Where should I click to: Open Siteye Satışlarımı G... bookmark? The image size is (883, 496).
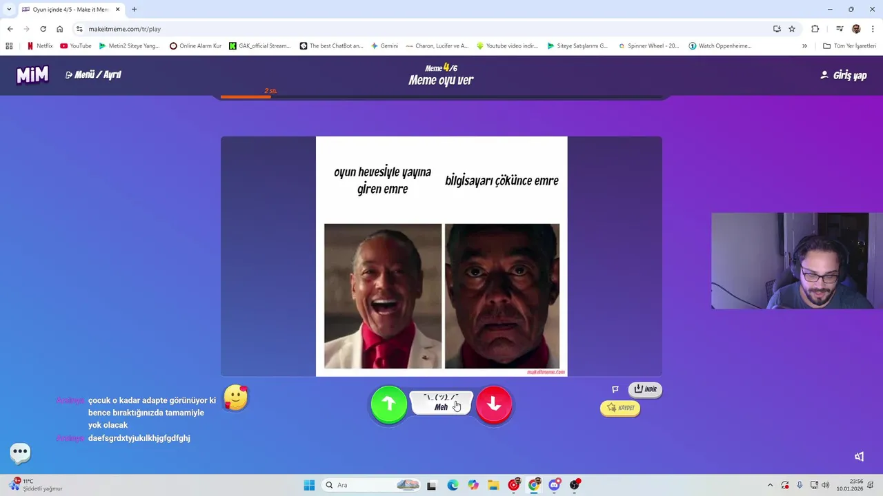[x=577, y=46]
